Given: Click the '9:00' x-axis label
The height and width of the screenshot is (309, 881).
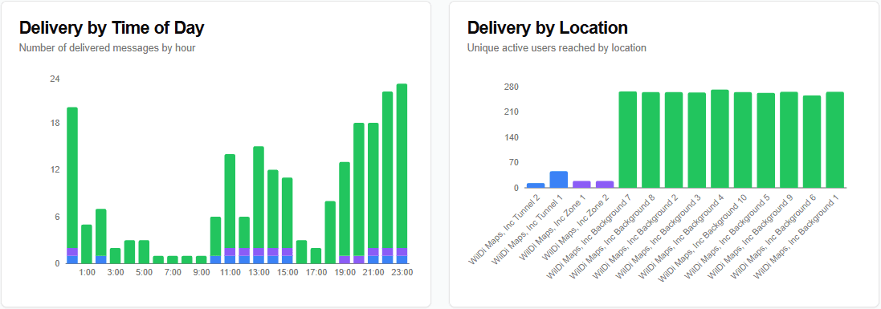Looking at the screenshot, I should pos(201,273).
